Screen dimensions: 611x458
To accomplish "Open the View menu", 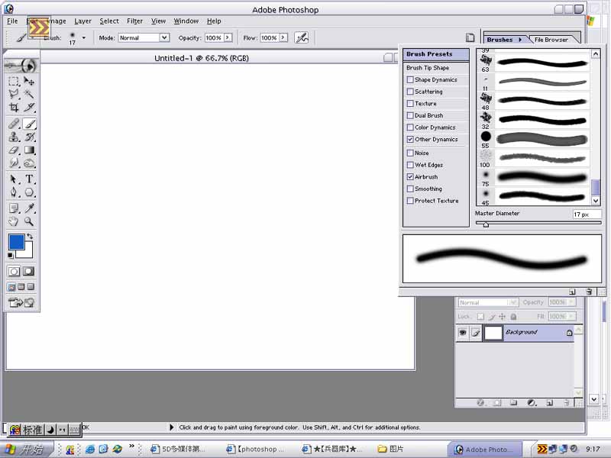I will (158, 21).
